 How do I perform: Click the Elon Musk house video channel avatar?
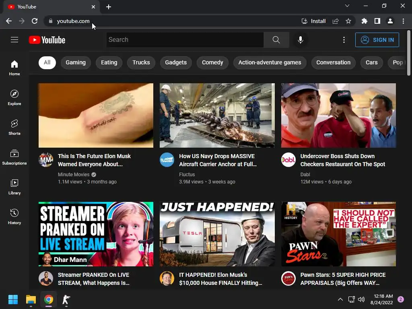[167, 278]
